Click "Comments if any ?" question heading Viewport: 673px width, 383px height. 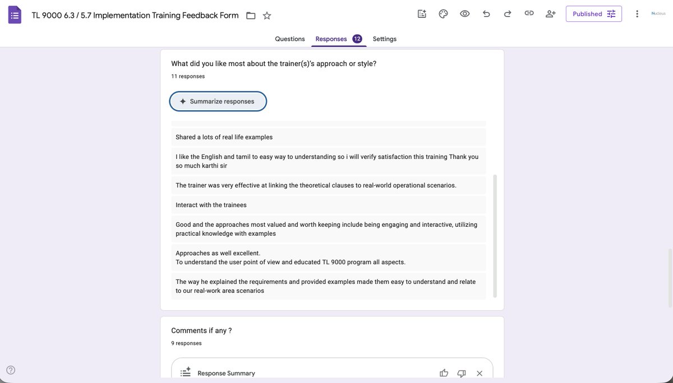[x=201, y=330]
